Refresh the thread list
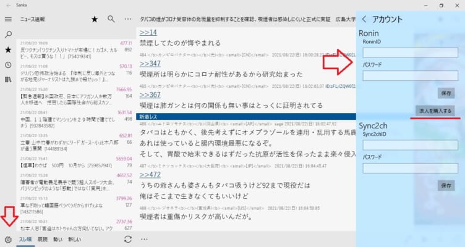The image size is (465, 247). tap(127, 240)
